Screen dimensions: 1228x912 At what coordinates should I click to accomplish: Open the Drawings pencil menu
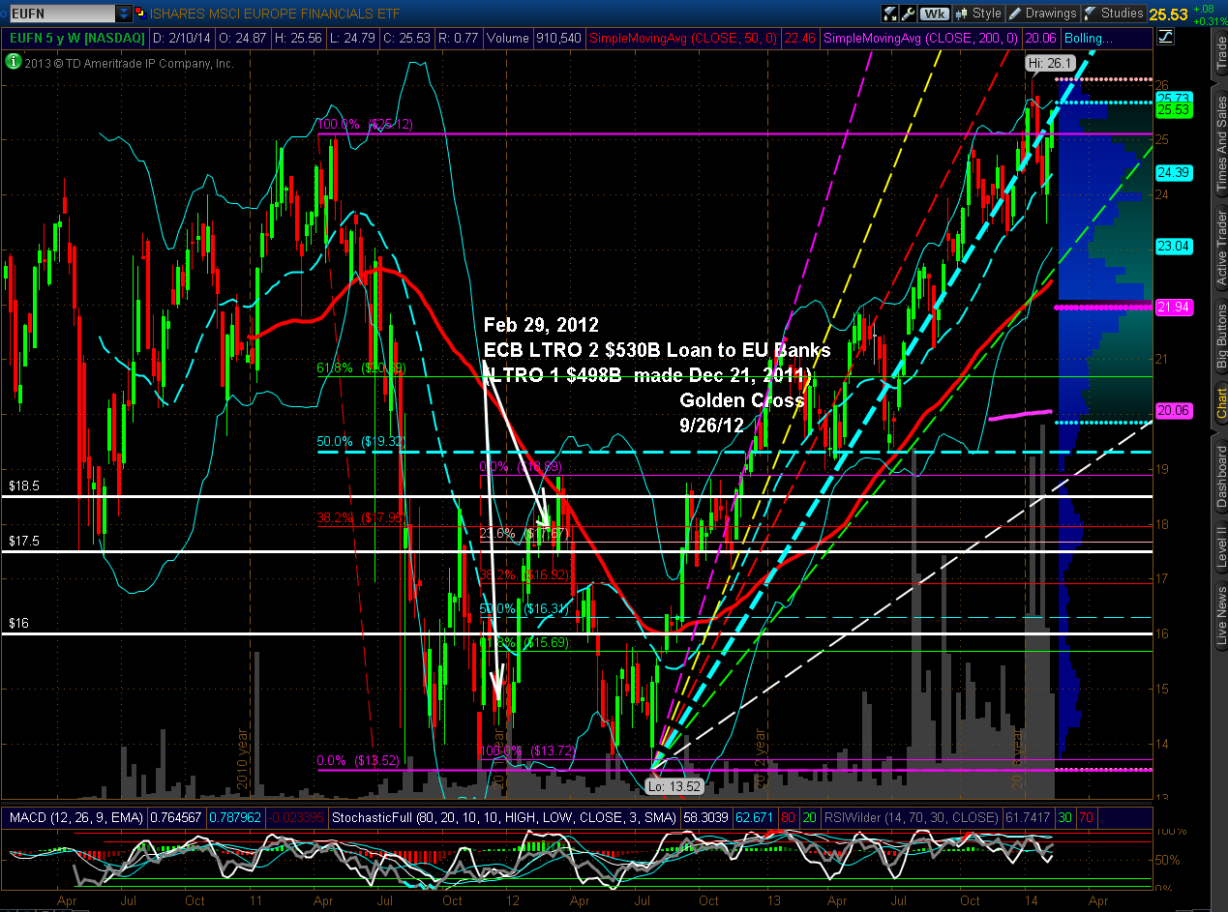pos(1043,14)
